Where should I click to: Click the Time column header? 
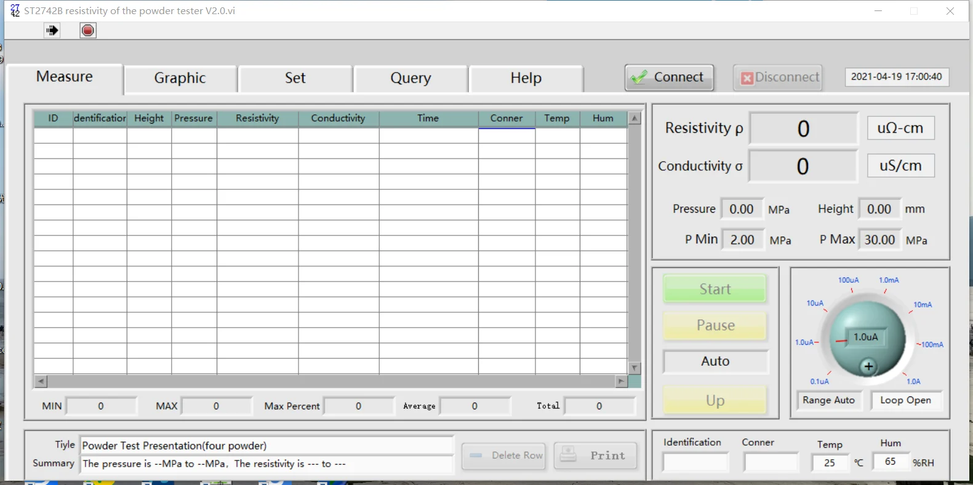pos(428,119)
